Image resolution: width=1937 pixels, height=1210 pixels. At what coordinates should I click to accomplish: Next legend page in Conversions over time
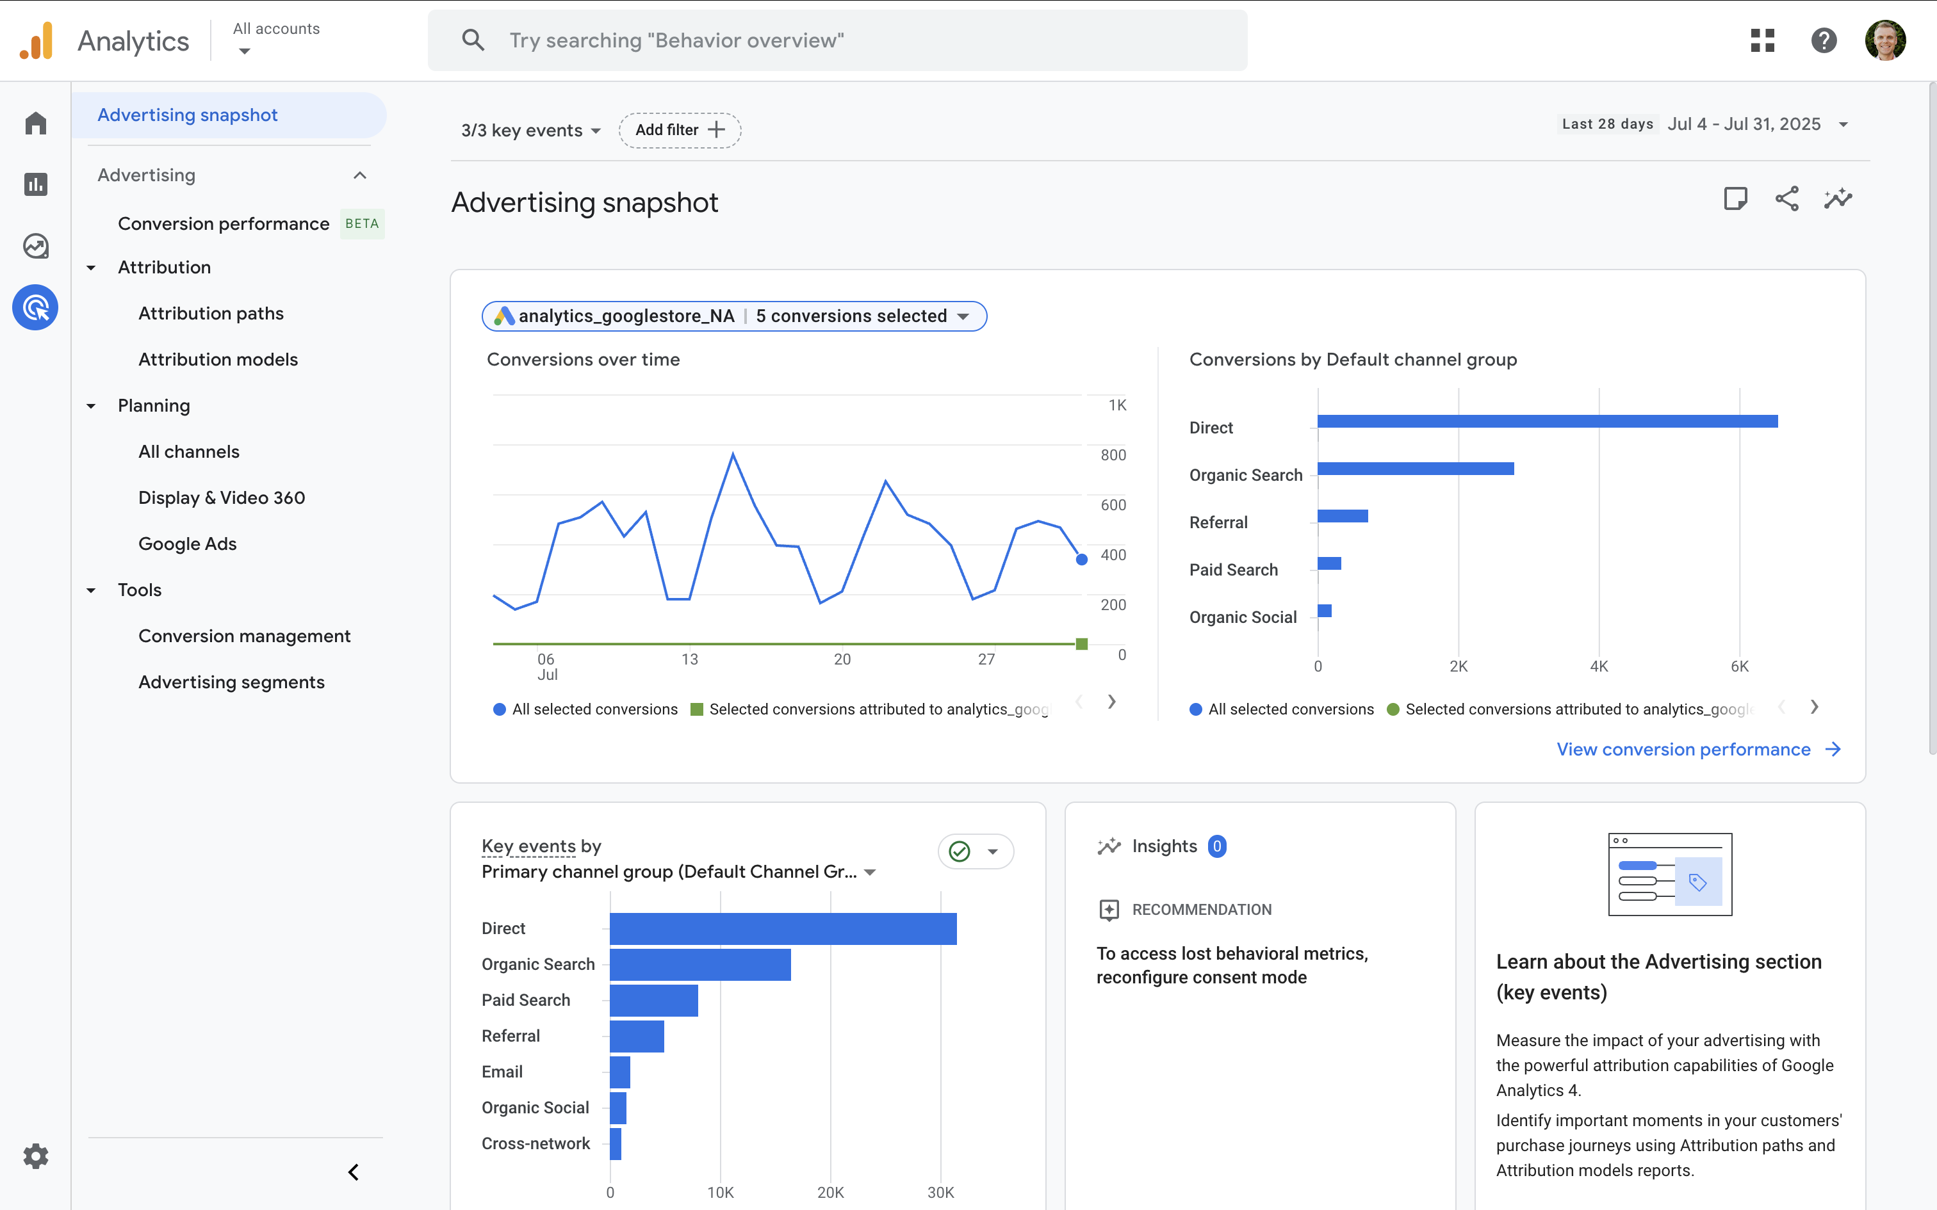[1112, 702]
